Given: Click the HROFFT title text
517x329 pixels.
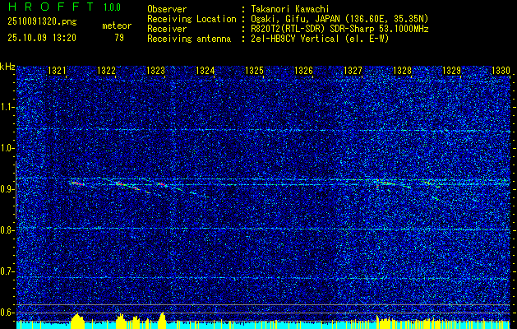Looking at the screenshot, I should (x=51, y=7).
